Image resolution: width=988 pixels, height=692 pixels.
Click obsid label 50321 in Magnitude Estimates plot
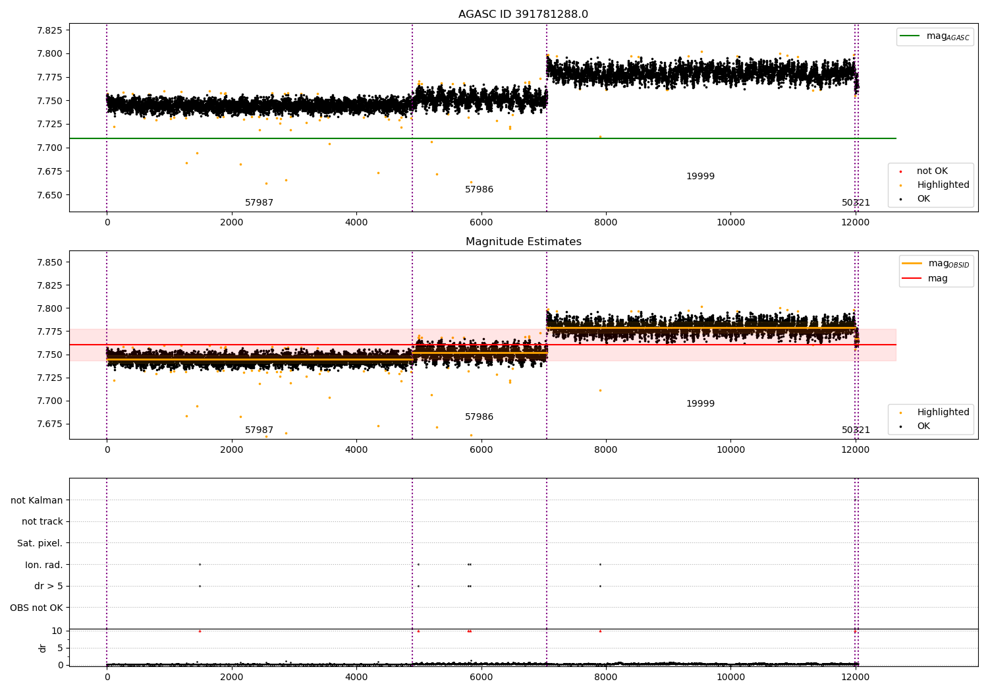[x=856, y=430]
